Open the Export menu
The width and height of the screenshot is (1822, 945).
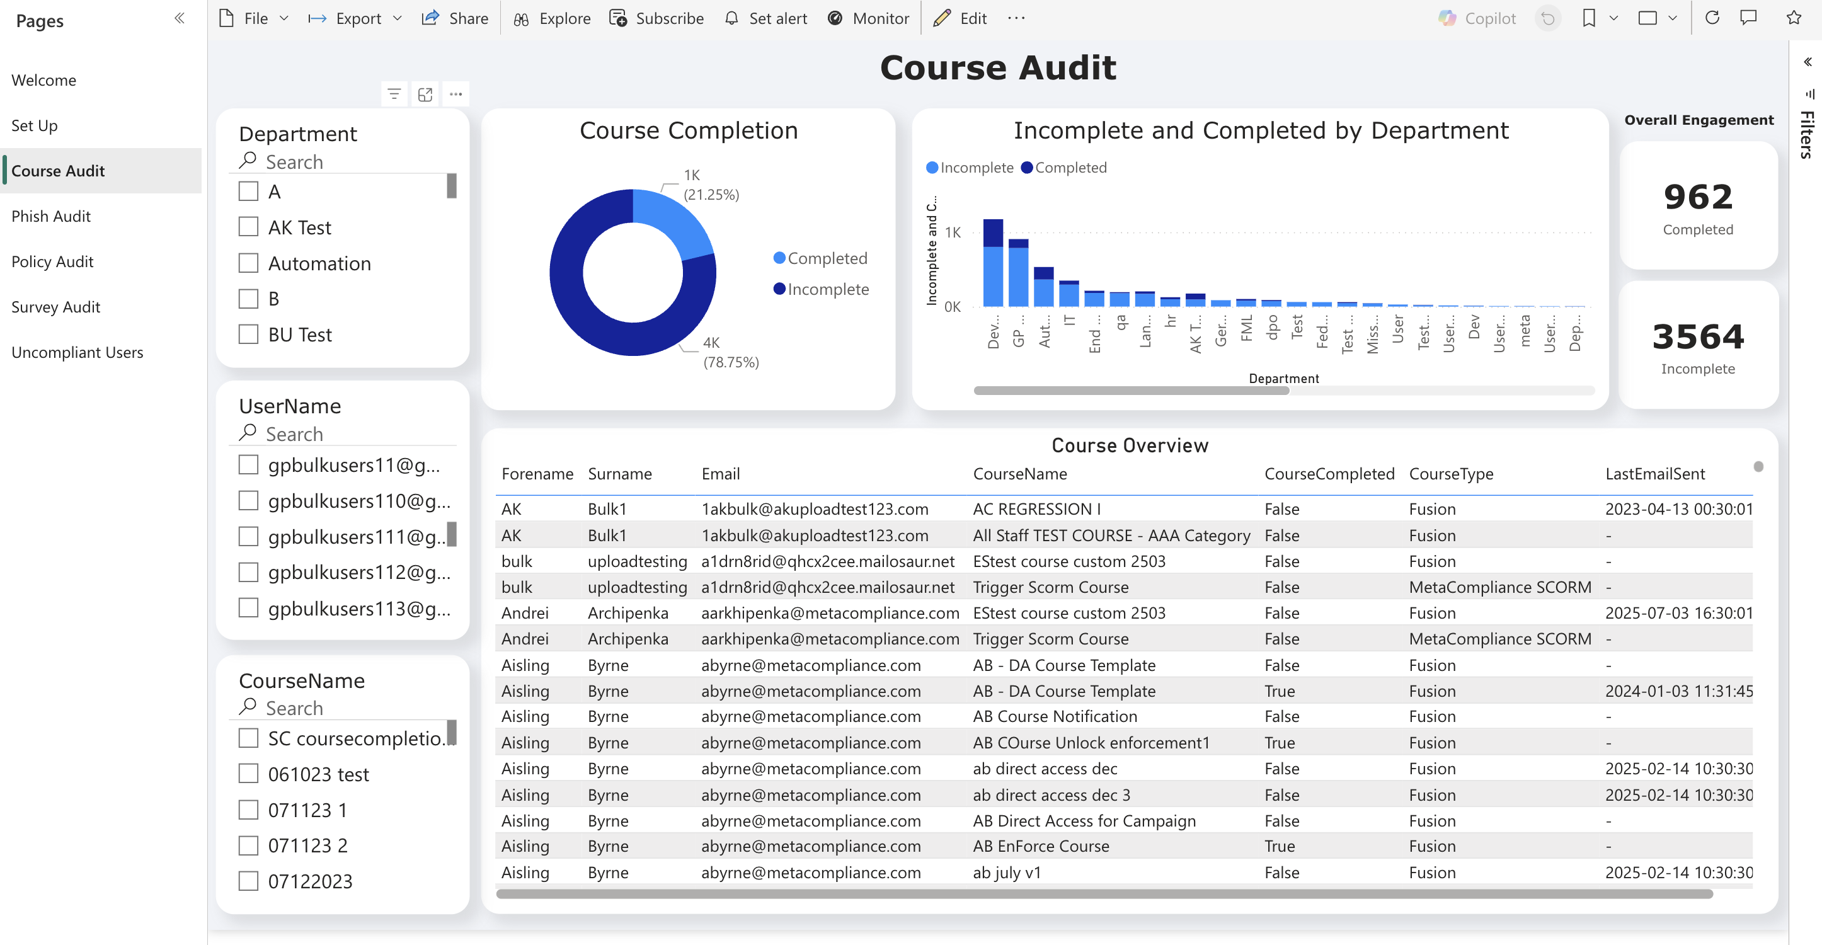355,18
